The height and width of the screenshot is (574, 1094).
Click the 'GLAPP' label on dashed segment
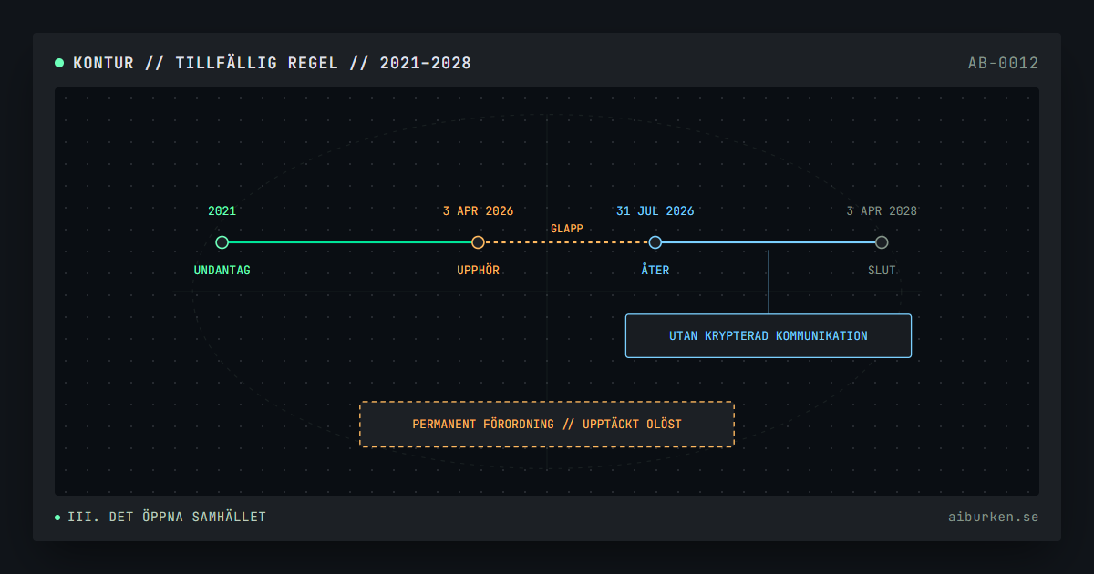[567, 229]
